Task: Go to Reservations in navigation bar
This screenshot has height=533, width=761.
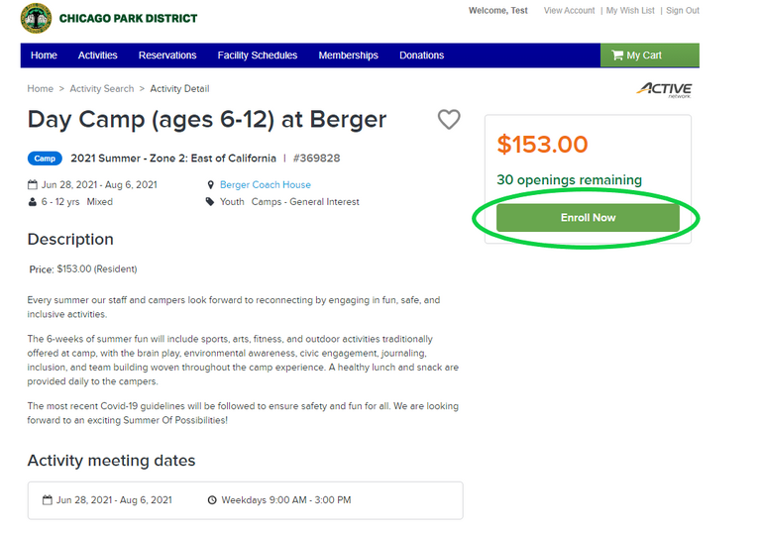Action: (x=167, y=55)
